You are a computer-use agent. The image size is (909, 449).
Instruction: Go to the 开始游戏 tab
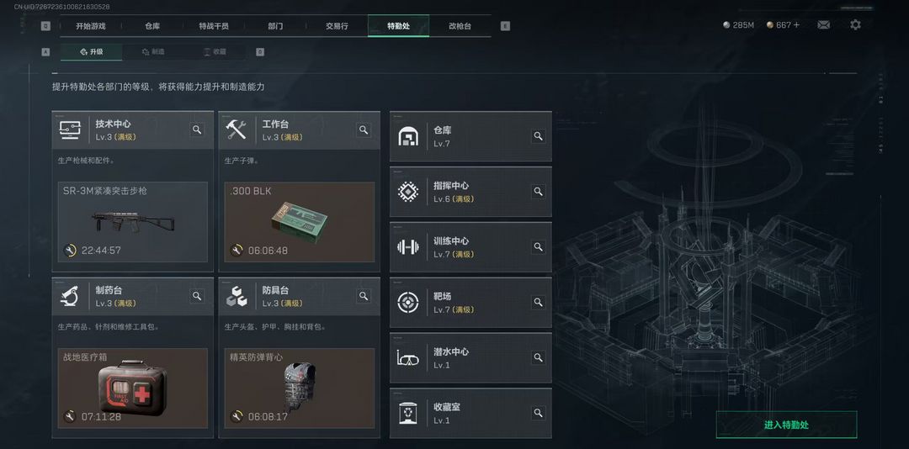pyautogui.click(x=90, y=26)
